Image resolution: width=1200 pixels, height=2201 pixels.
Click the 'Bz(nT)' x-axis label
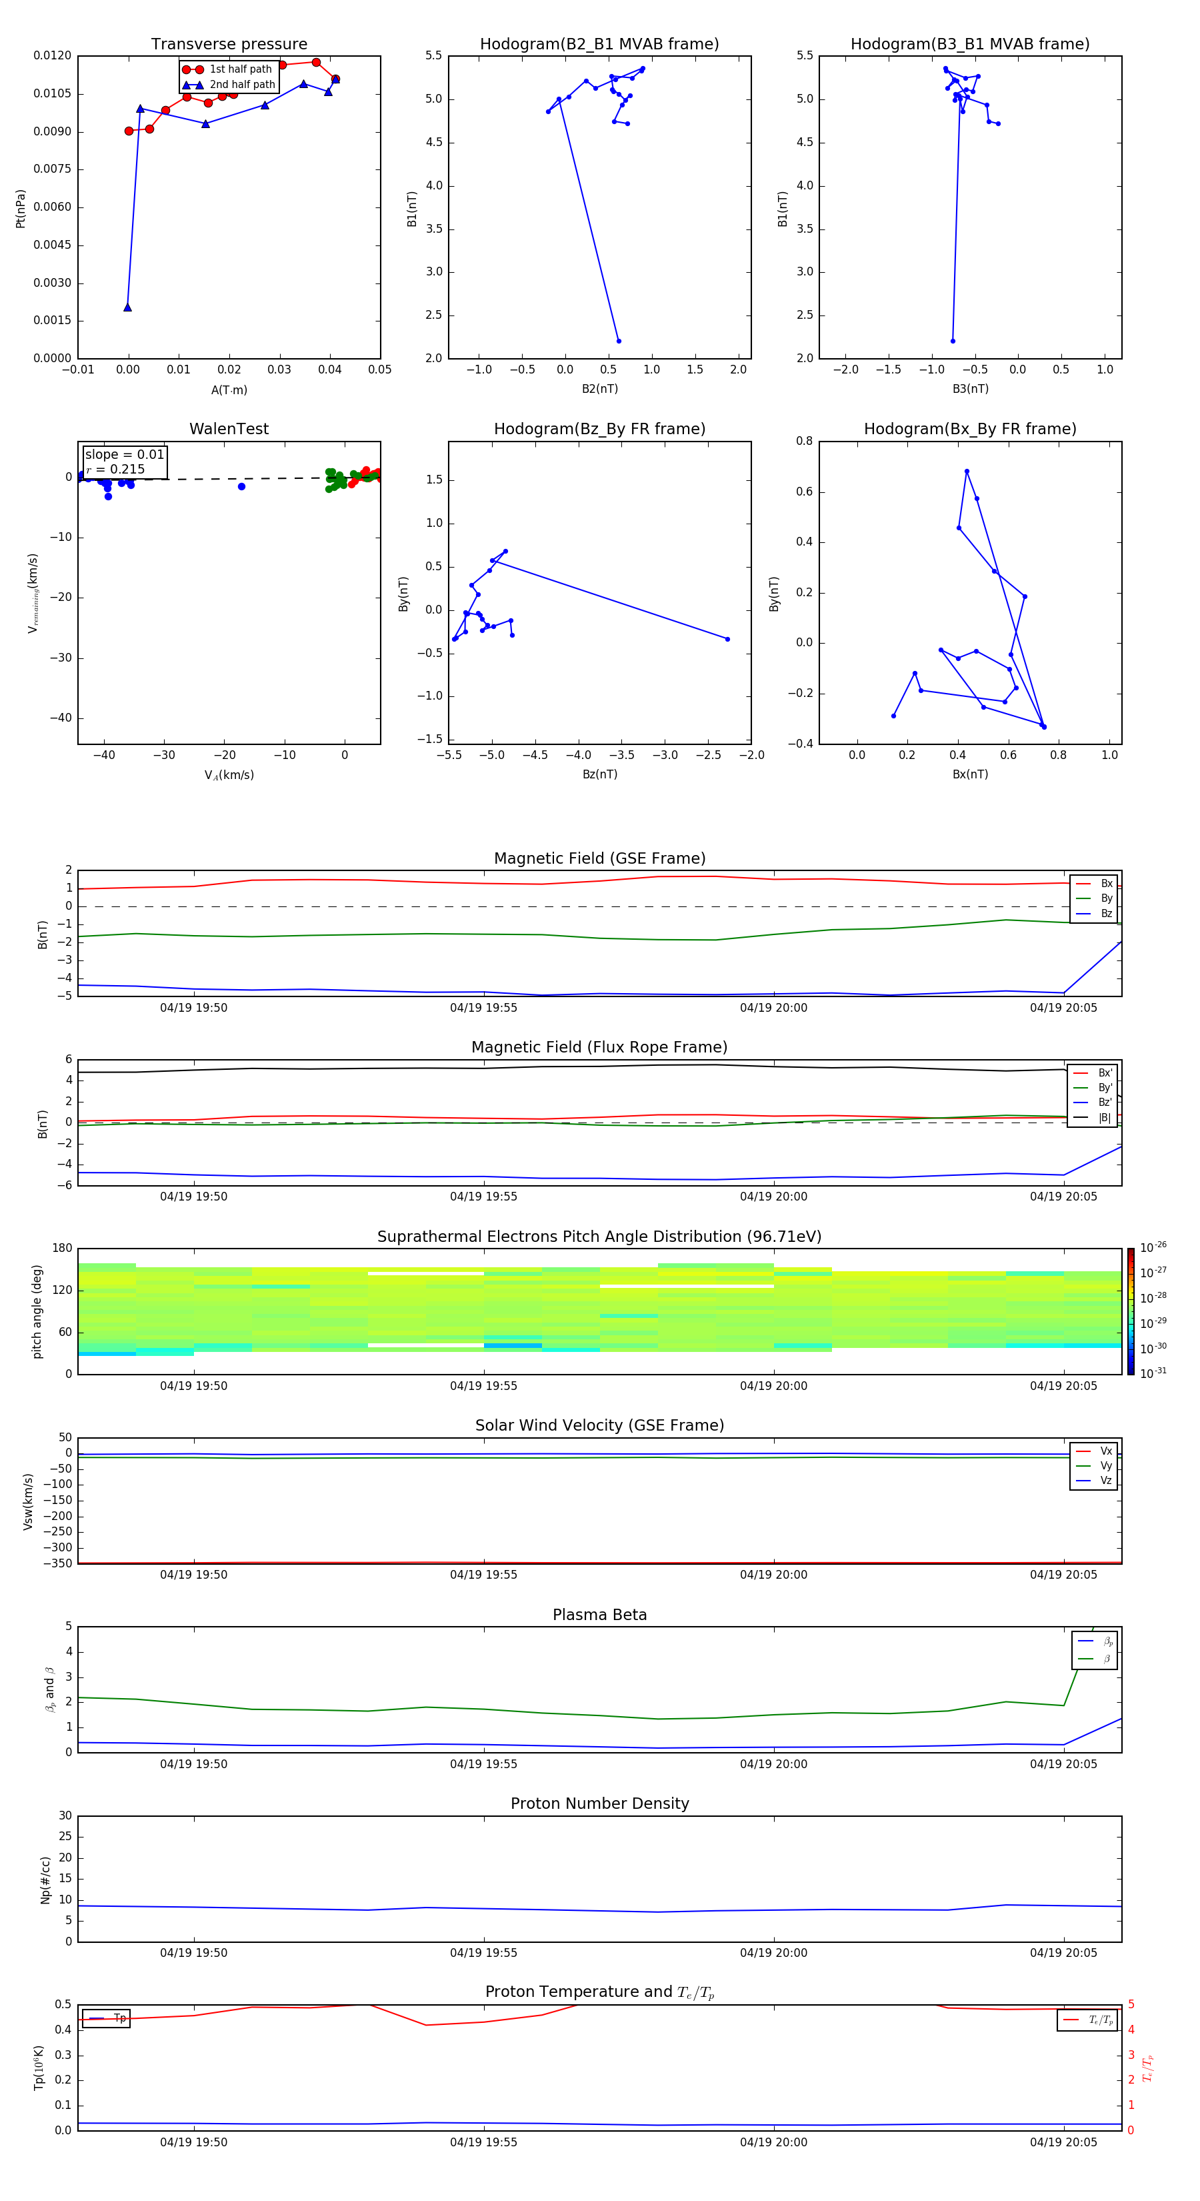coord(599,774)
